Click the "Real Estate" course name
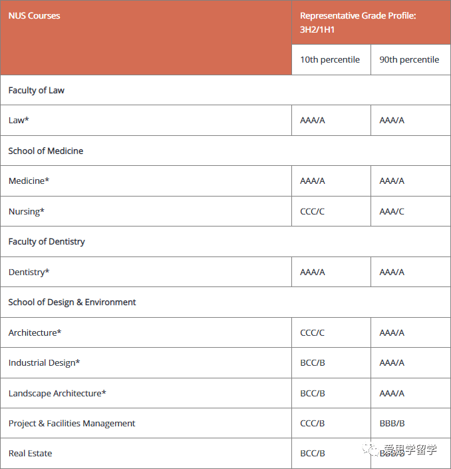 pos(30,454)
